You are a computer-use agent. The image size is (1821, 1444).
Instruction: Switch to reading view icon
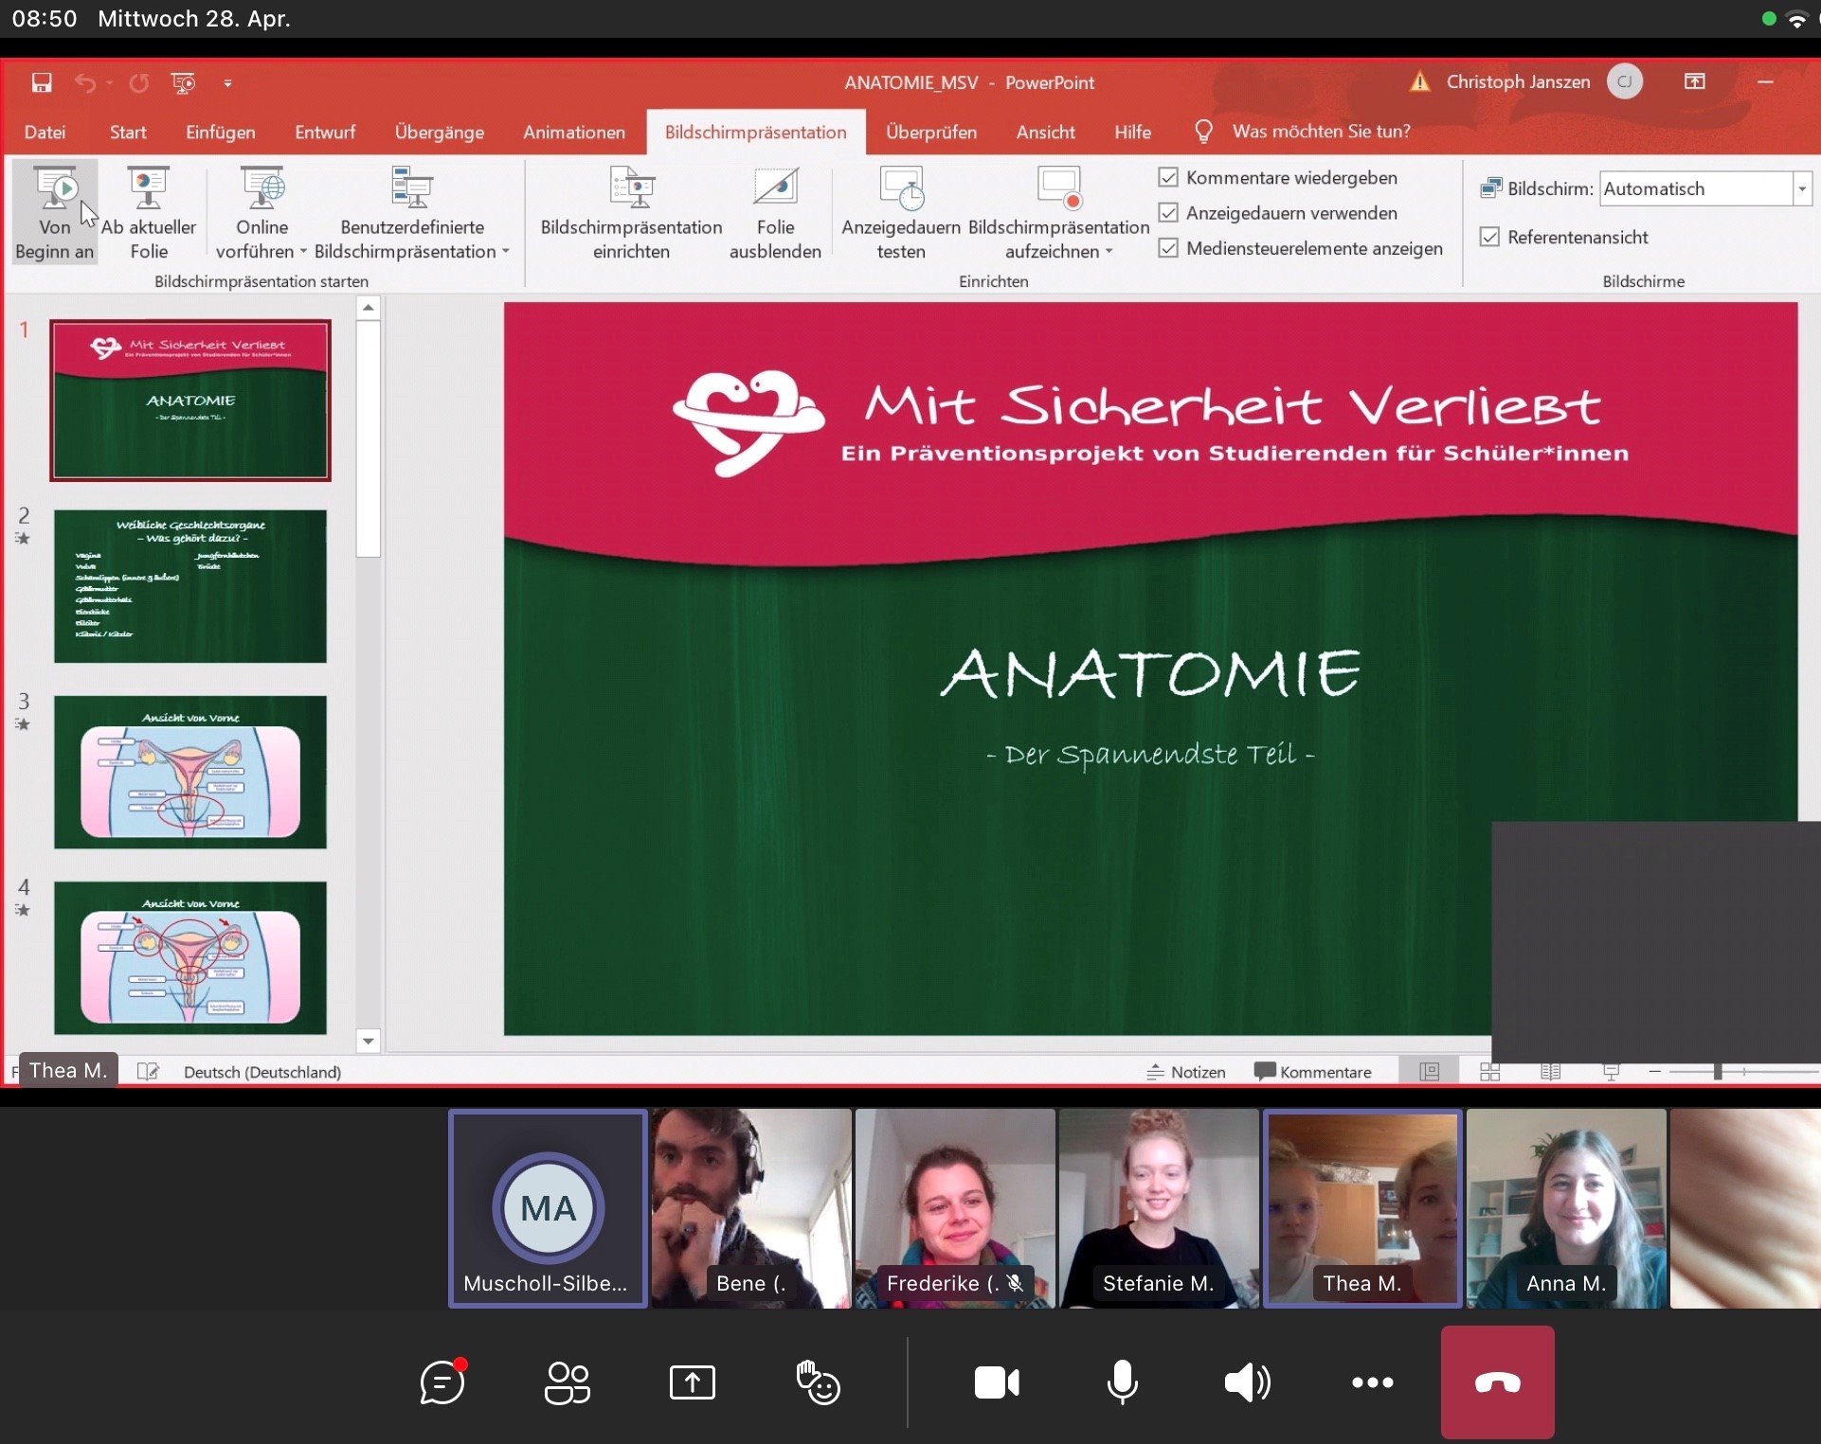(x=1551, y=1072)
